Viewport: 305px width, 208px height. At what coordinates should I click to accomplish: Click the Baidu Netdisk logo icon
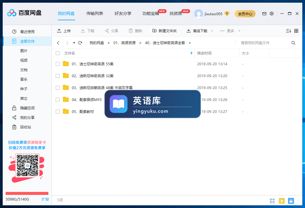12,13
